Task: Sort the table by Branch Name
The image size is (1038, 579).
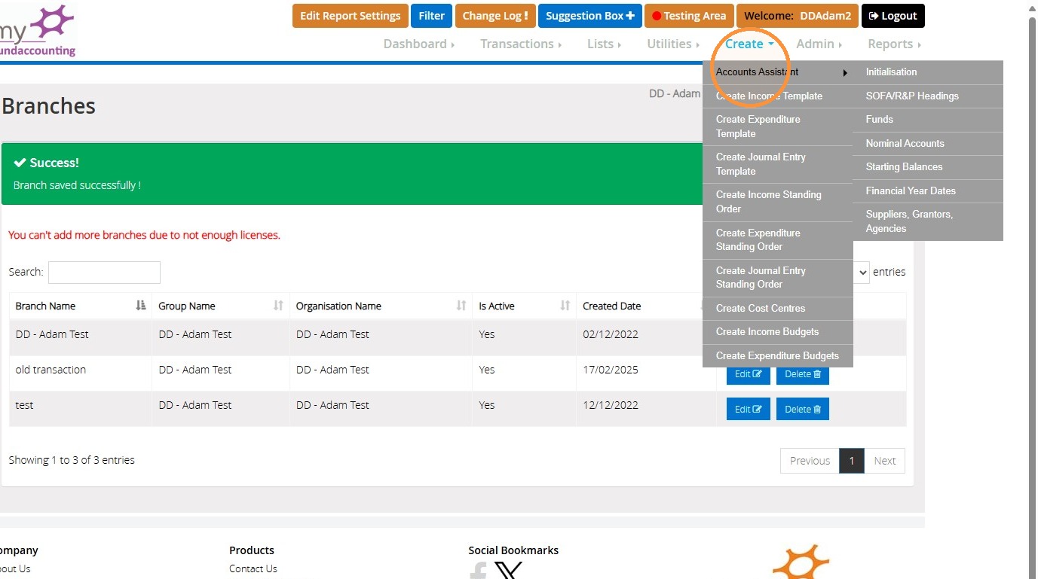Action: pos(81,306)
